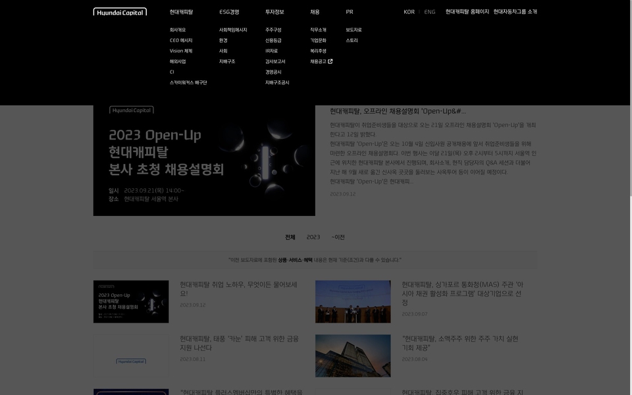Select the 2023 year tab
The width and height of the screenshot is (632, 395).
tap(313, 237)
